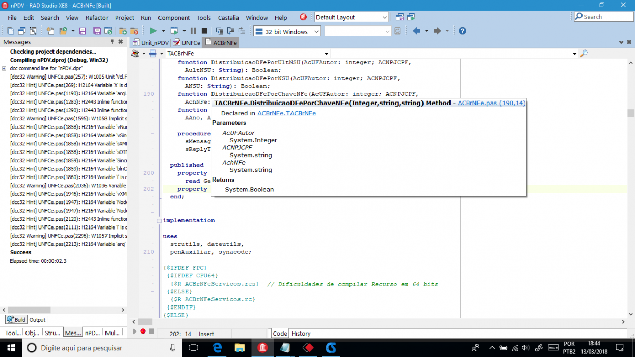Click the Save toolbar icon

point(83,31)
